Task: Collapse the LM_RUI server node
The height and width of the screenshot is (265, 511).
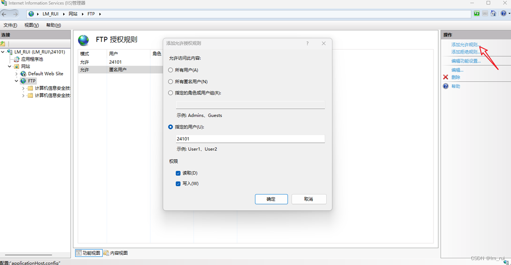Action: tap(3, 52)
